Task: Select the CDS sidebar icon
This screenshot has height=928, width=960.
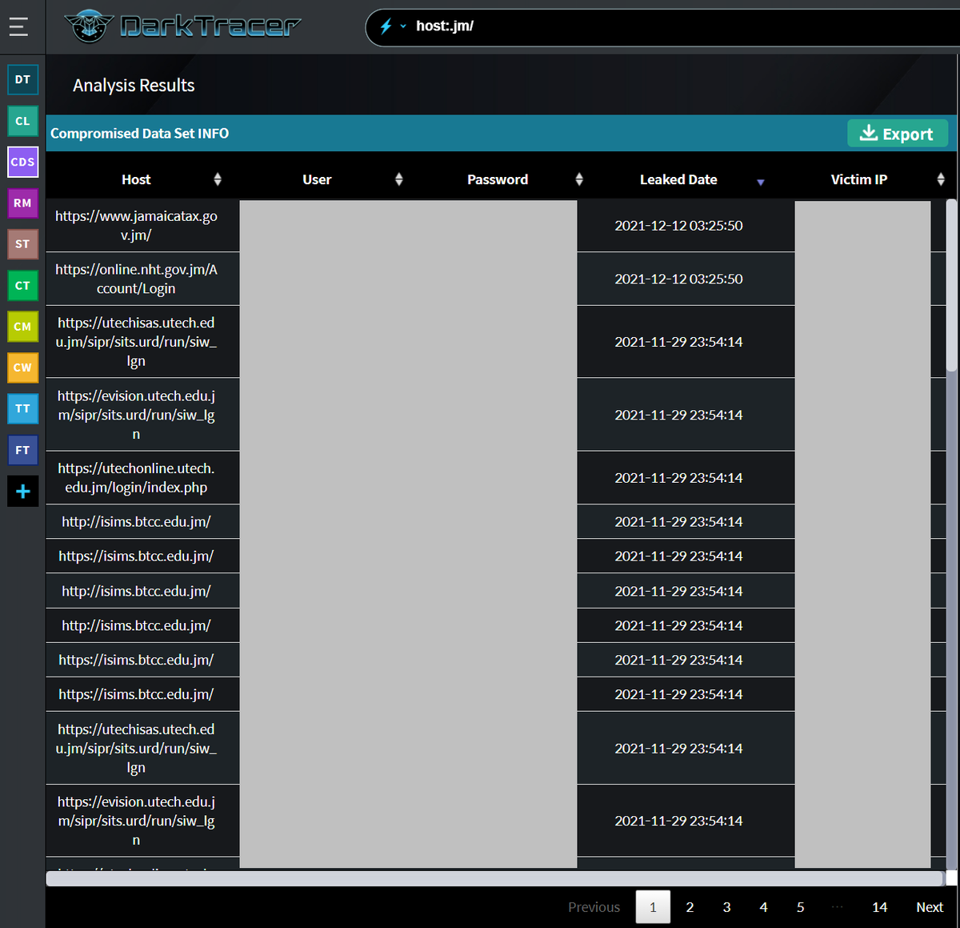Action: (x=22, y=162)
